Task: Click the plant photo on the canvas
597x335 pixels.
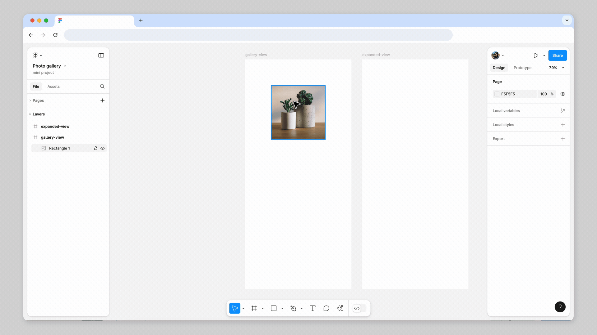Action: coord(298,113)
